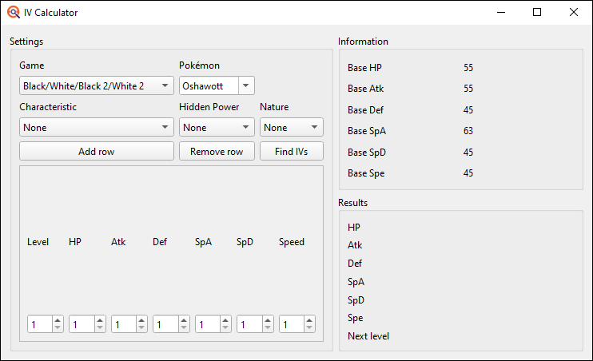Click the Level column header
593x361 pixels.
point(38,242)
